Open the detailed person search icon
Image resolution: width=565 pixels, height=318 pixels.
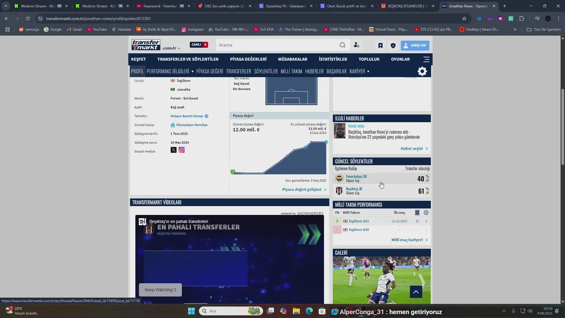tap(357, 45)
